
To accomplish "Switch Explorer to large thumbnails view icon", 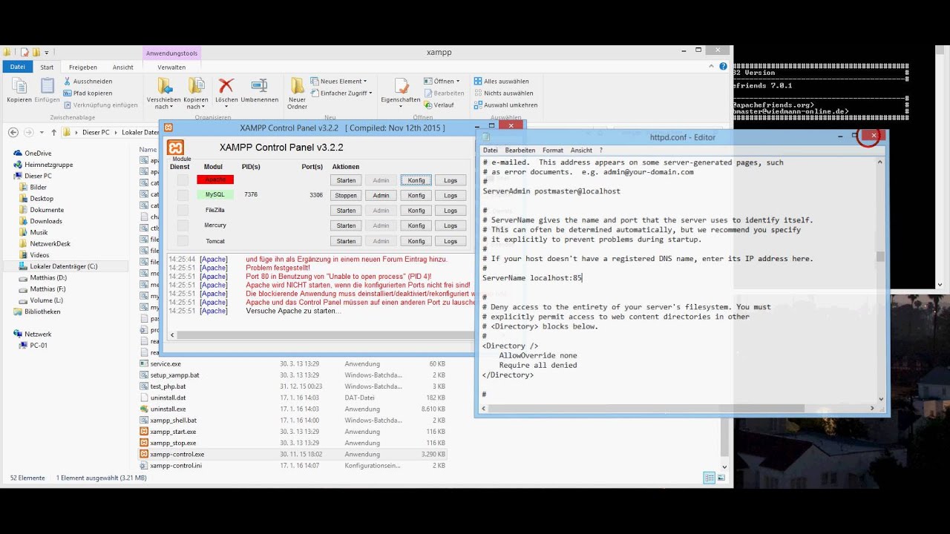I will point(720,478).
